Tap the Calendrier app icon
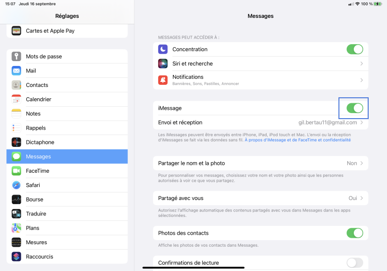Screen dimensions: 387x271 tap(16, 99)
